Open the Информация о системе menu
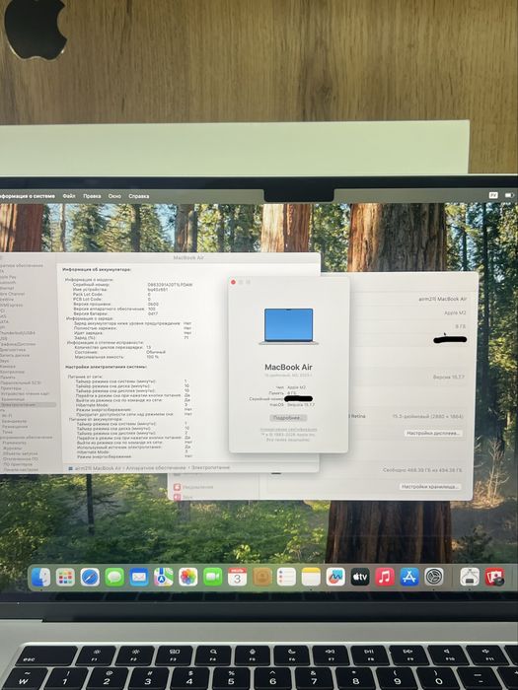The height and width of the screenshot is (690, 518). point(28,196)
